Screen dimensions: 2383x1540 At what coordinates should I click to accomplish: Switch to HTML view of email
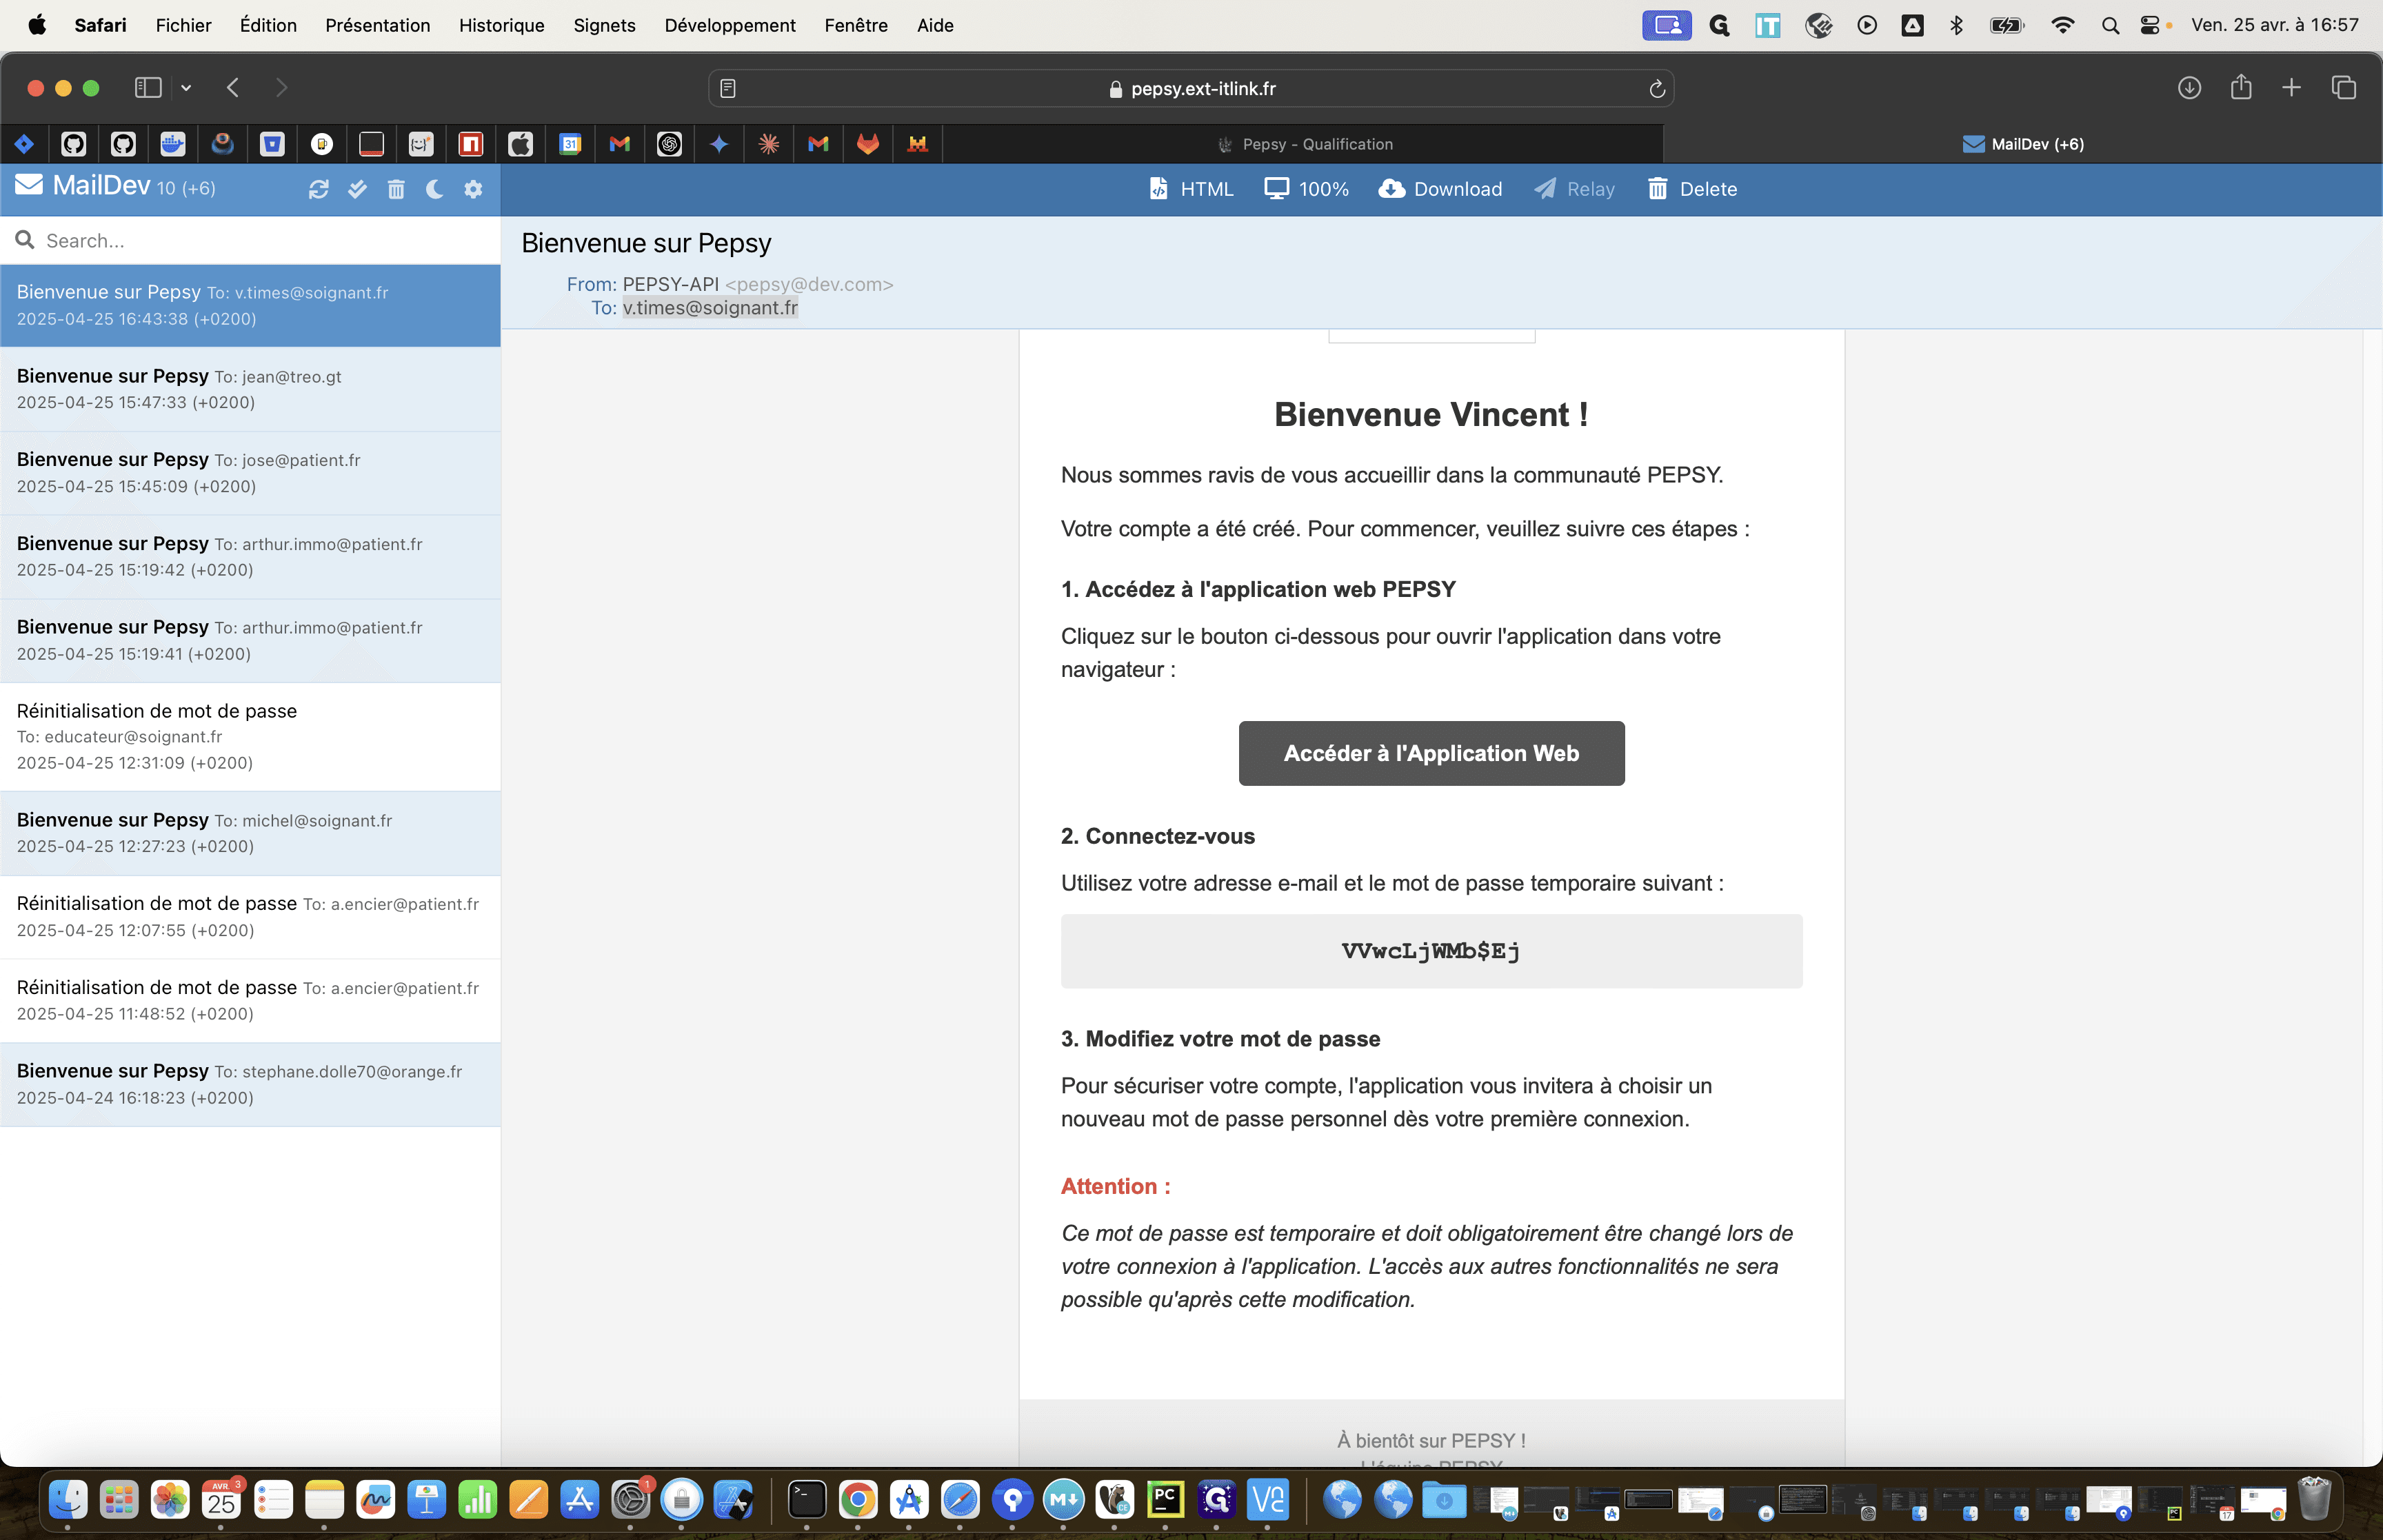point(1191,189)
